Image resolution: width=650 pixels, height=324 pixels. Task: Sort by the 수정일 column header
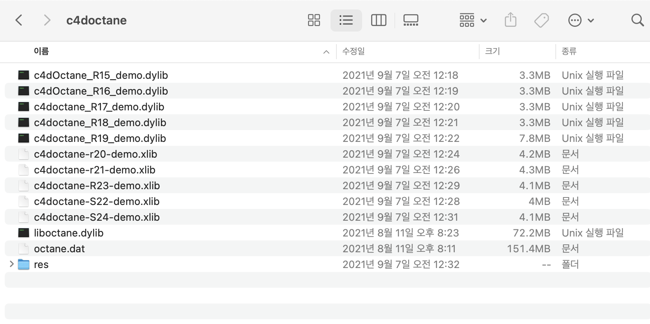[353, 51]
